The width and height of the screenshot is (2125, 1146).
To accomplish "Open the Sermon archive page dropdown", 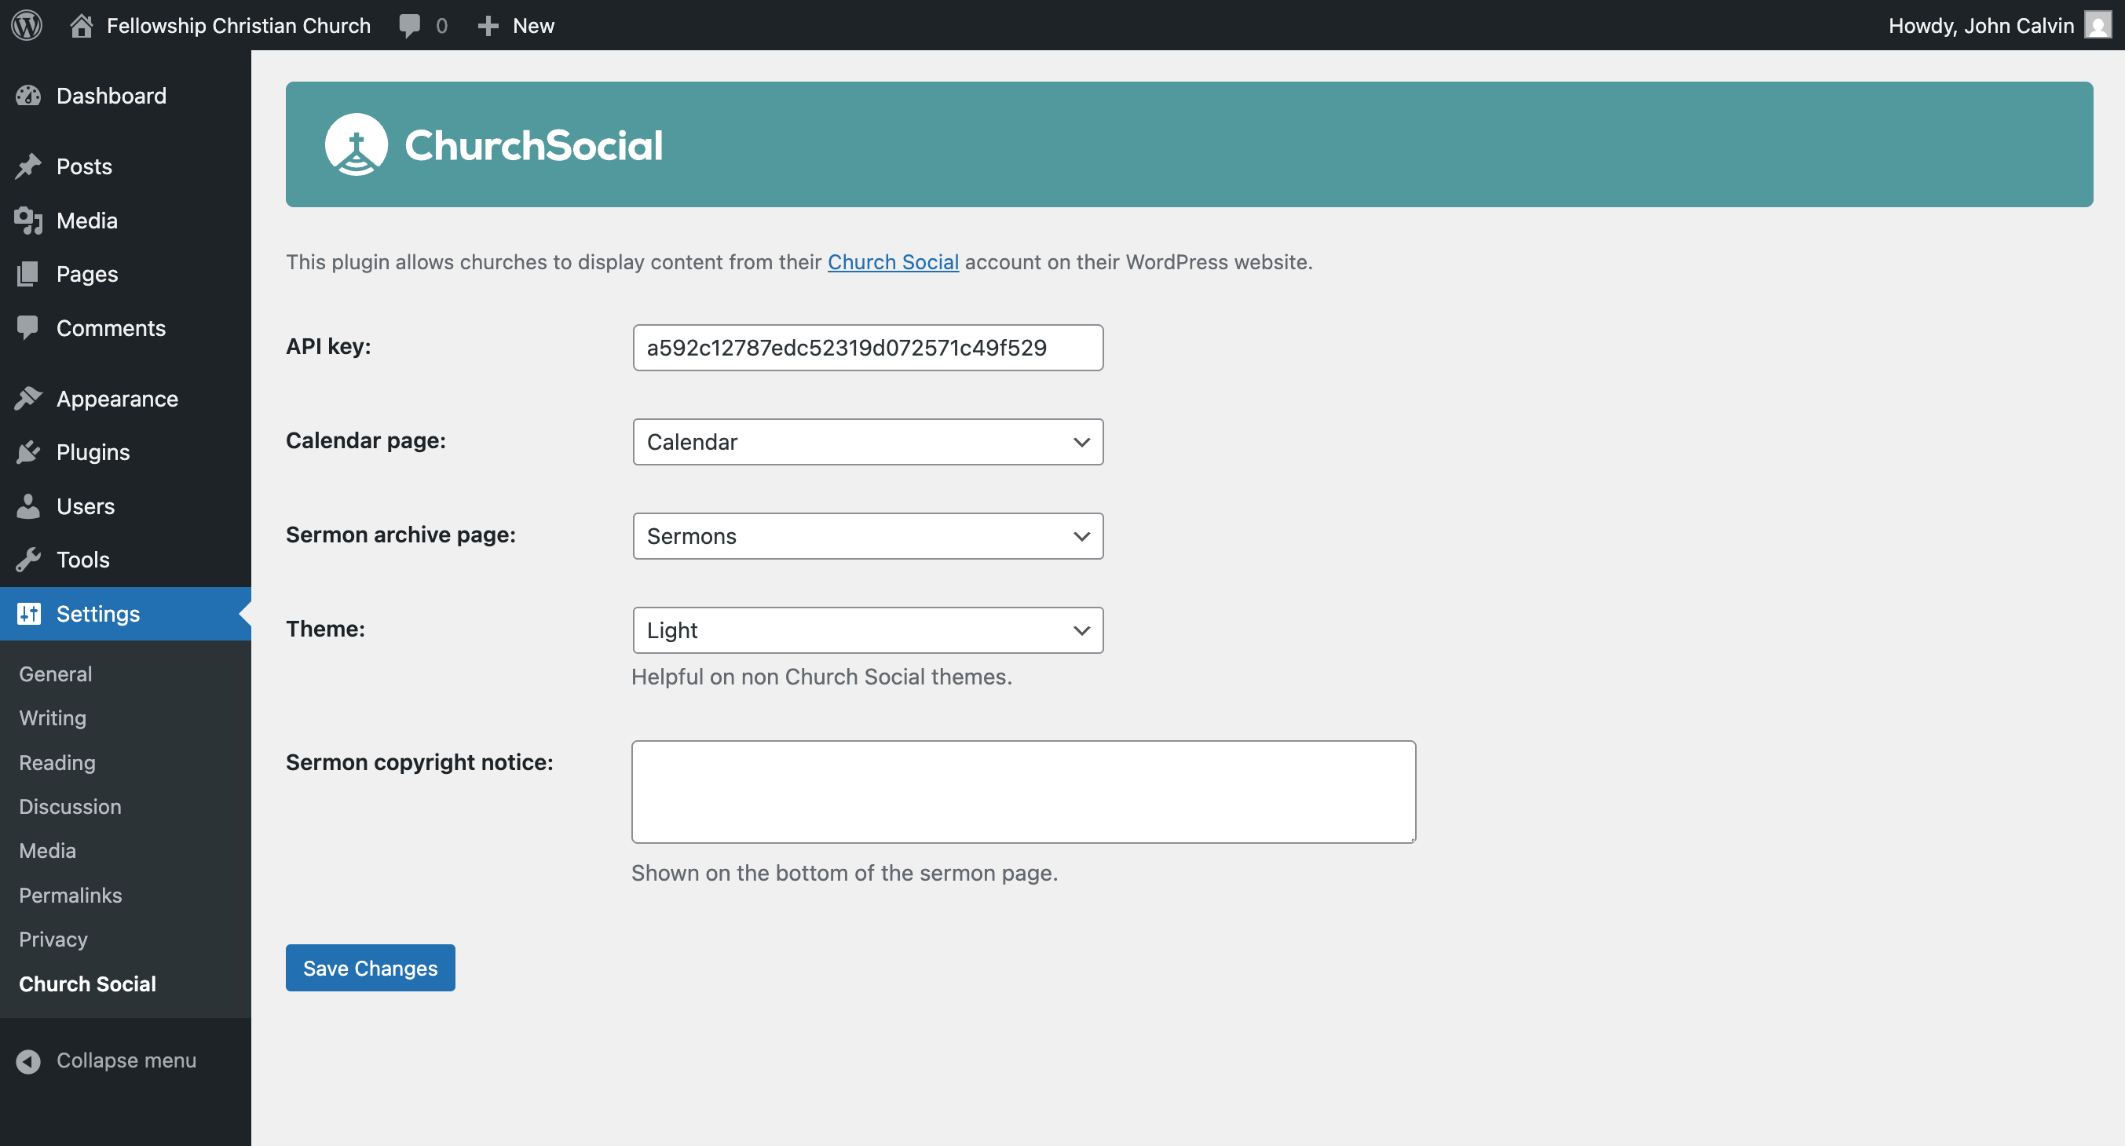I will (x=868, y=536).
